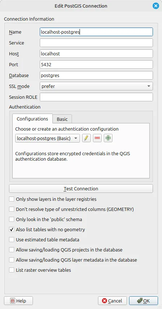The height and width of the screenshot is (309, 162).
Task: Tick 'Use estimated table metadata' checkbox
Action: tap(12, 240)
